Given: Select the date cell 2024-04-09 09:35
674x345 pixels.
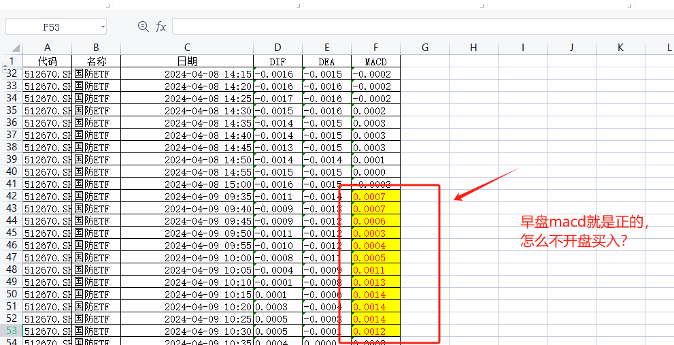Looking at the screenshot, I should (187, 196).
